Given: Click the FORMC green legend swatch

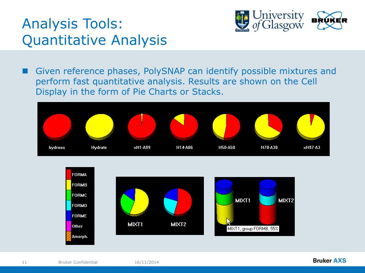Looking at the screenshot, I should coord(69,195).
